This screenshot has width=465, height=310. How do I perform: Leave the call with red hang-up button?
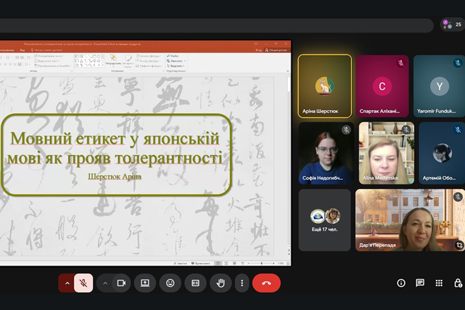pyautogui.click(x=266, y=283)
